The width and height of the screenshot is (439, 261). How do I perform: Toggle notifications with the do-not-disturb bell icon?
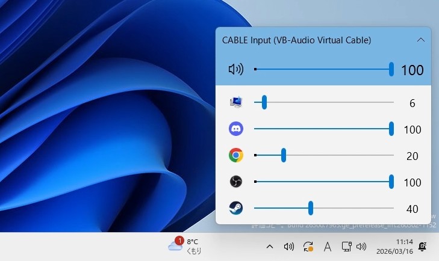point(423,247)
